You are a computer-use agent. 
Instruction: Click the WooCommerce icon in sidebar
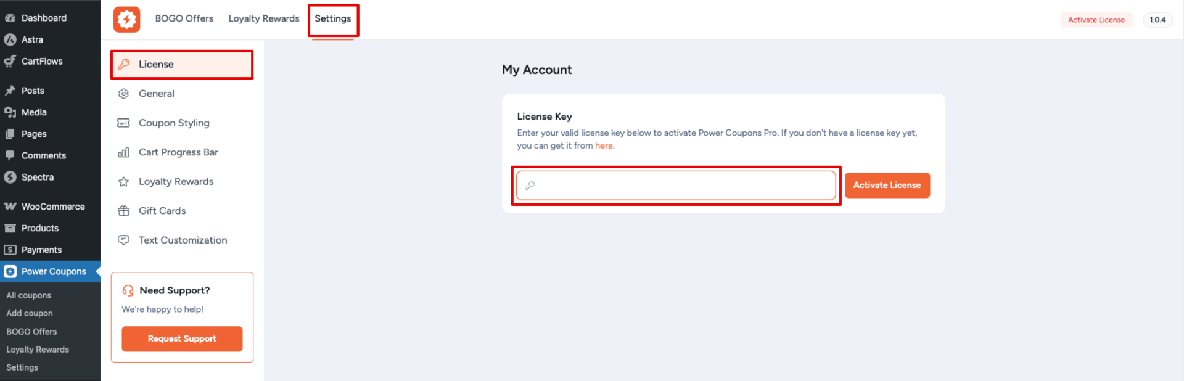[10, 207]
